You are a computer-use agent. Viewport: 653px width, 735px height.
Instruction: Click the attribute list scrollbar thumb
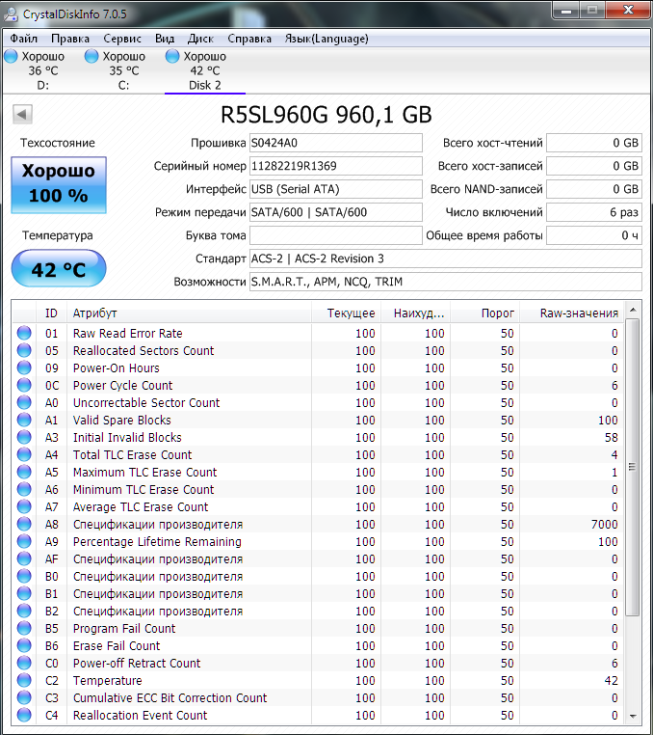click(633, 467)
